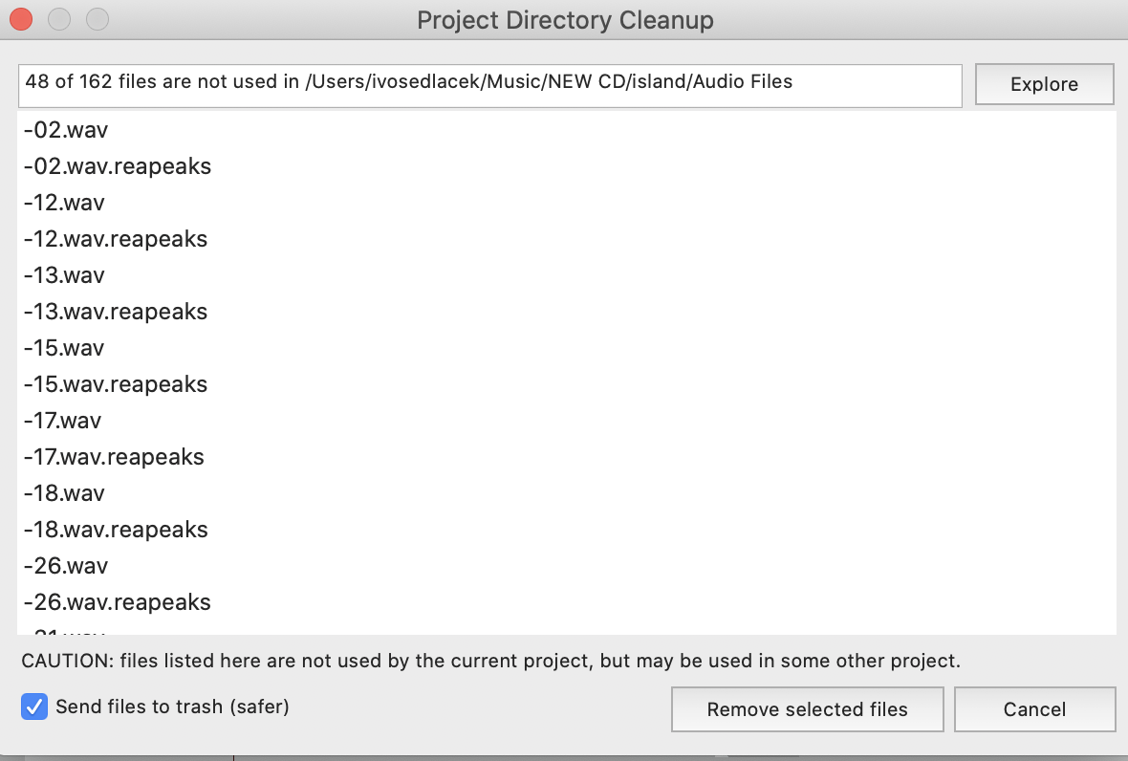Select -02.wav in the file list
This screenshot has width=1128, height=761.
[x=66, y=130]
